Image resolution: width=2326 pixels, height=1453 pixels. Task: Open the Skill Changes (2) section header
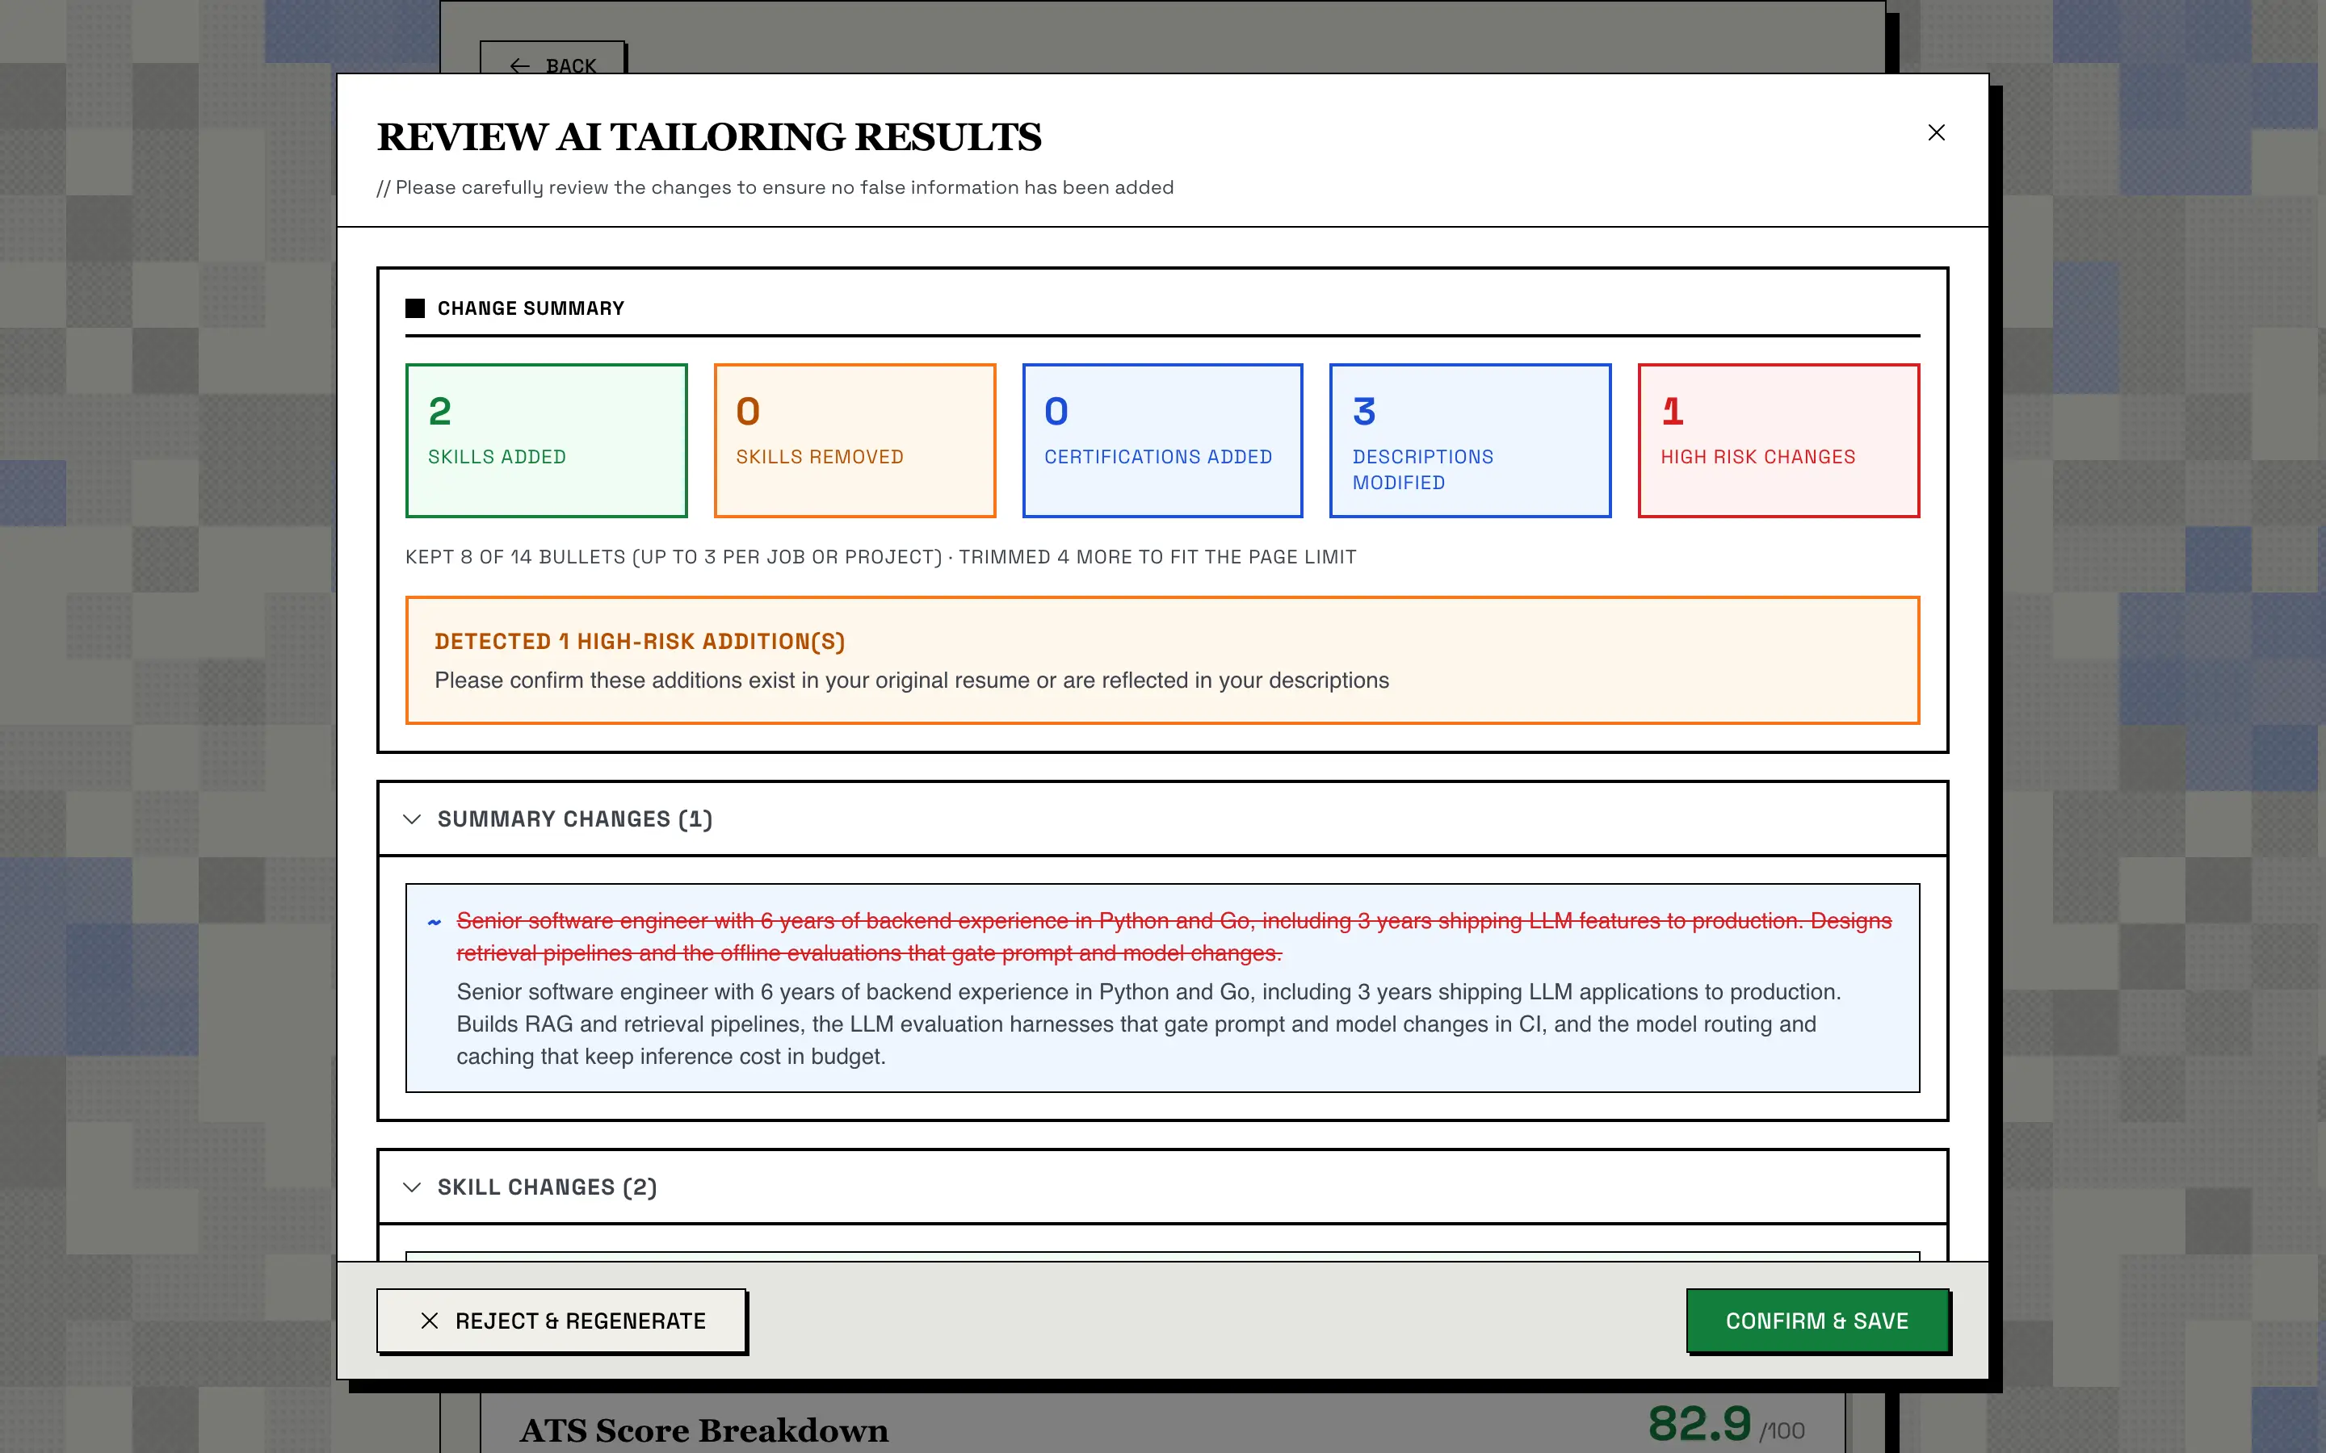(1162, 1187)
